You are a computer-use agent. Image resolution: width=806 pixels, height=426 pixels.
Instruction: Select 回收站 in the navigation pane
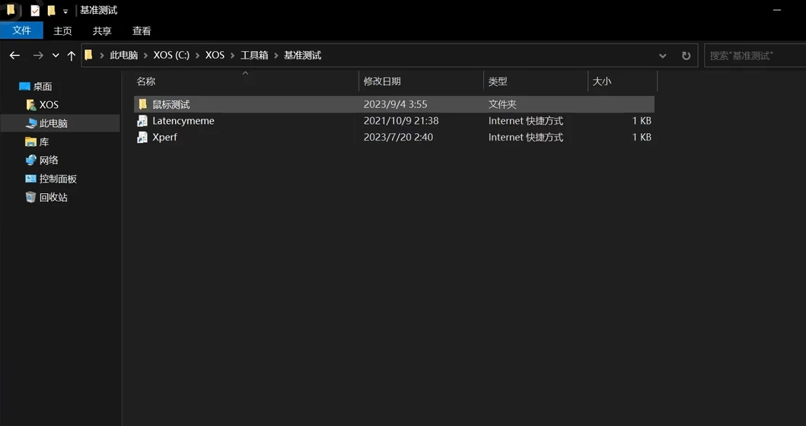coord(53,197)
